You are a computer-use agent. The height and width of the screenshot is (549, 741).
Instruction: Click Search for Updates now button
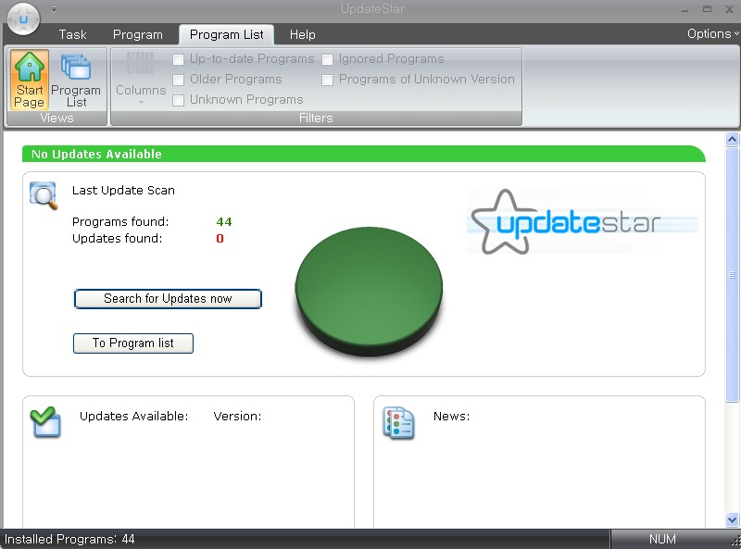(168, 299)
